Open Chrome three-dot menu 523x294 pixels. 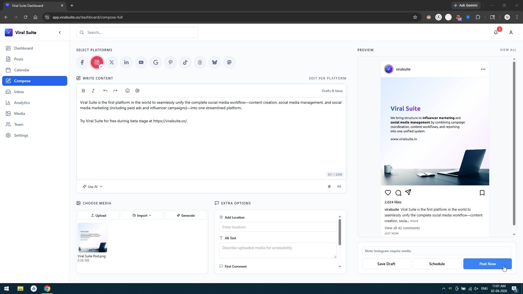(517, 17)
